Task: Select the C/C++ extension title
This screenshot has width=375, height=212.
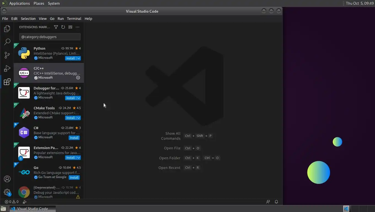Action: click(x=39, y=68)
